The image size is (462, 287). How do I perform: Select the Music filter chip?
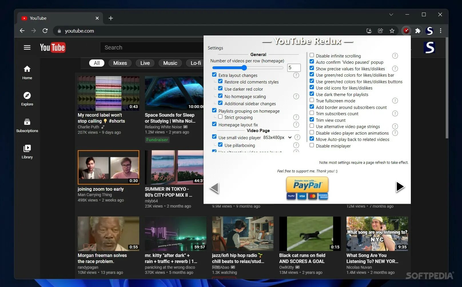click(170, 63)
